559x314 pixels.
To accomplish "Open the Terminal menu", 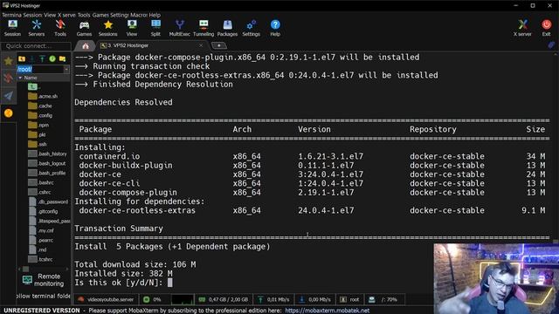I will click(x=11, y=15).
